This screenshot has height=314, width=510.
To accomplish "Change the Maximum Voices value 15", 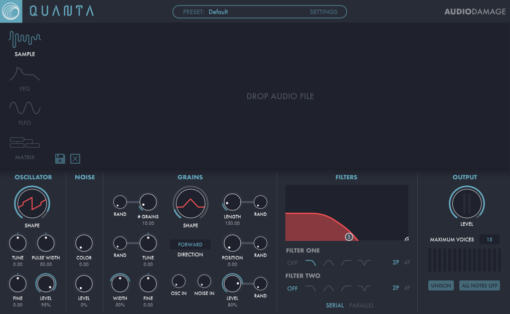I will [x=489, y=239].
